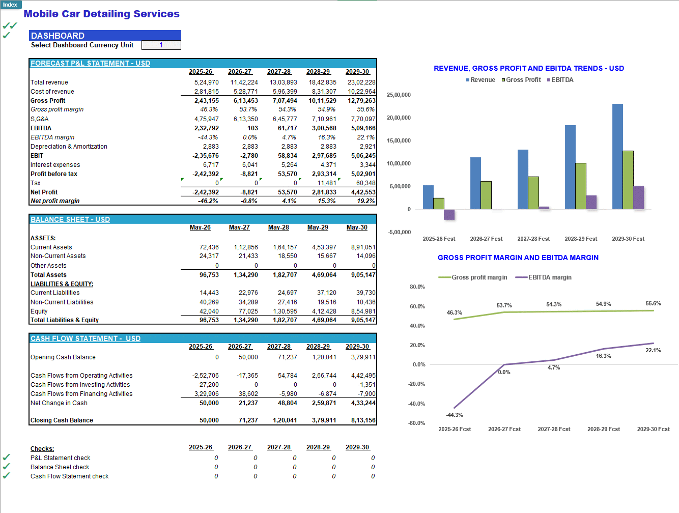Click the EBITDA margin legend entry

(543, 277)
